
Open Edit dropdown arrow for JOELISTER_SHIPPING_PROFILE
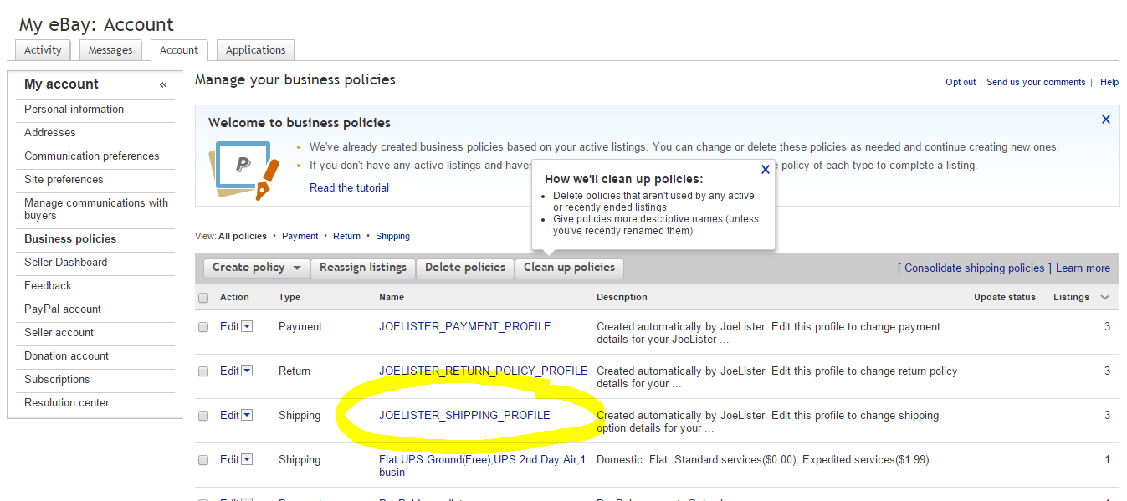pos(247,415)
